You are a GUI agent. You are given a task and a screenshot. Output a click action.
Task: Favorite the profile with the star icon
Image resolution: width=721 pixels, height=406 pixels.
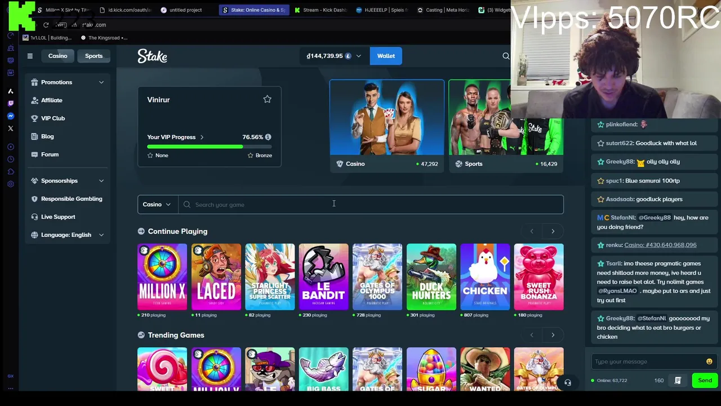click(x=267, y=99)
